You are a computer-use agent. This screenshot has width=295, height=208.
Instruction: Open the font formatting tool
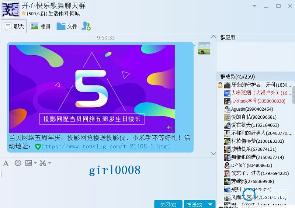pyautogui.click(x=6, y=163)
